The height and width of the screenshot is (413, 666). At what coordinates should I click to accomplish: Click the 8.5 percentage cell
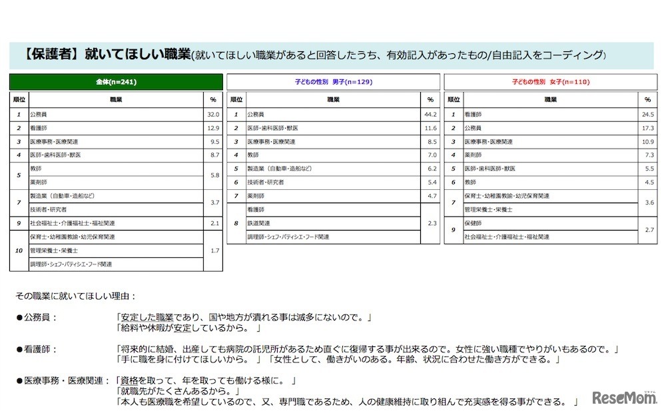click(430, 141)
